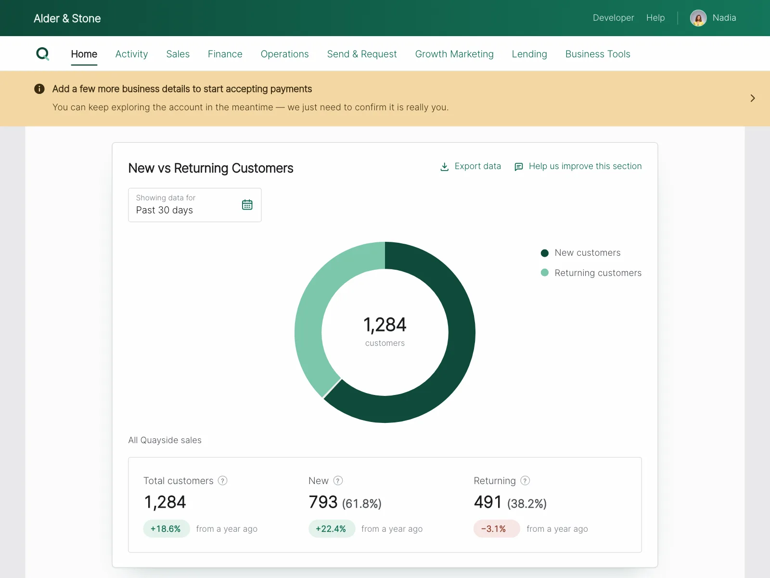Click the feedback chat bubble icon
This screenshot has width=770, height=578.
[x=519, y=167]
